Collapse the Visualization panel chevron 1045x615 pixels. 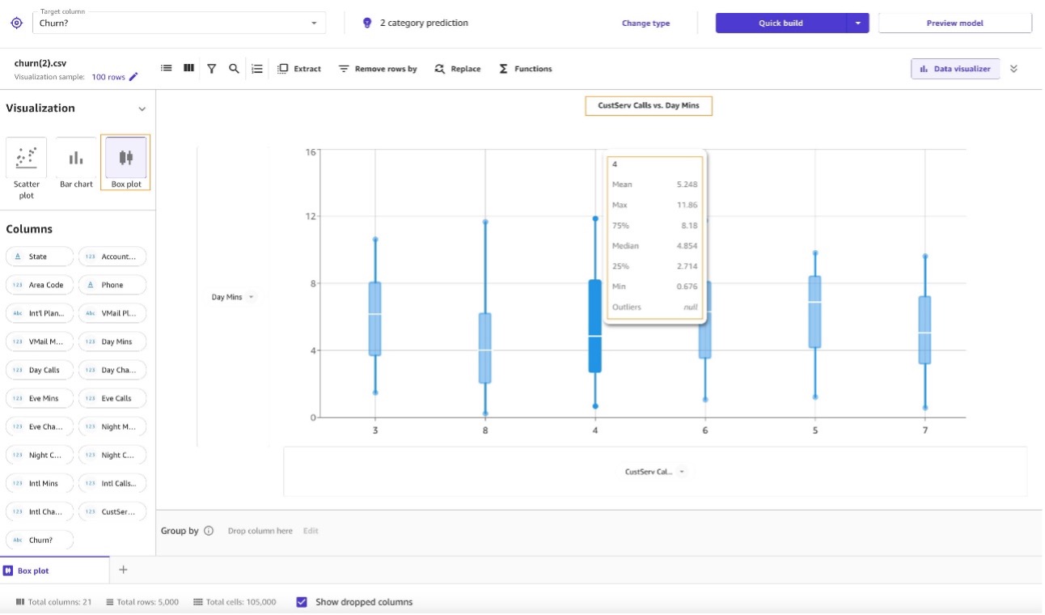point(142,108)
